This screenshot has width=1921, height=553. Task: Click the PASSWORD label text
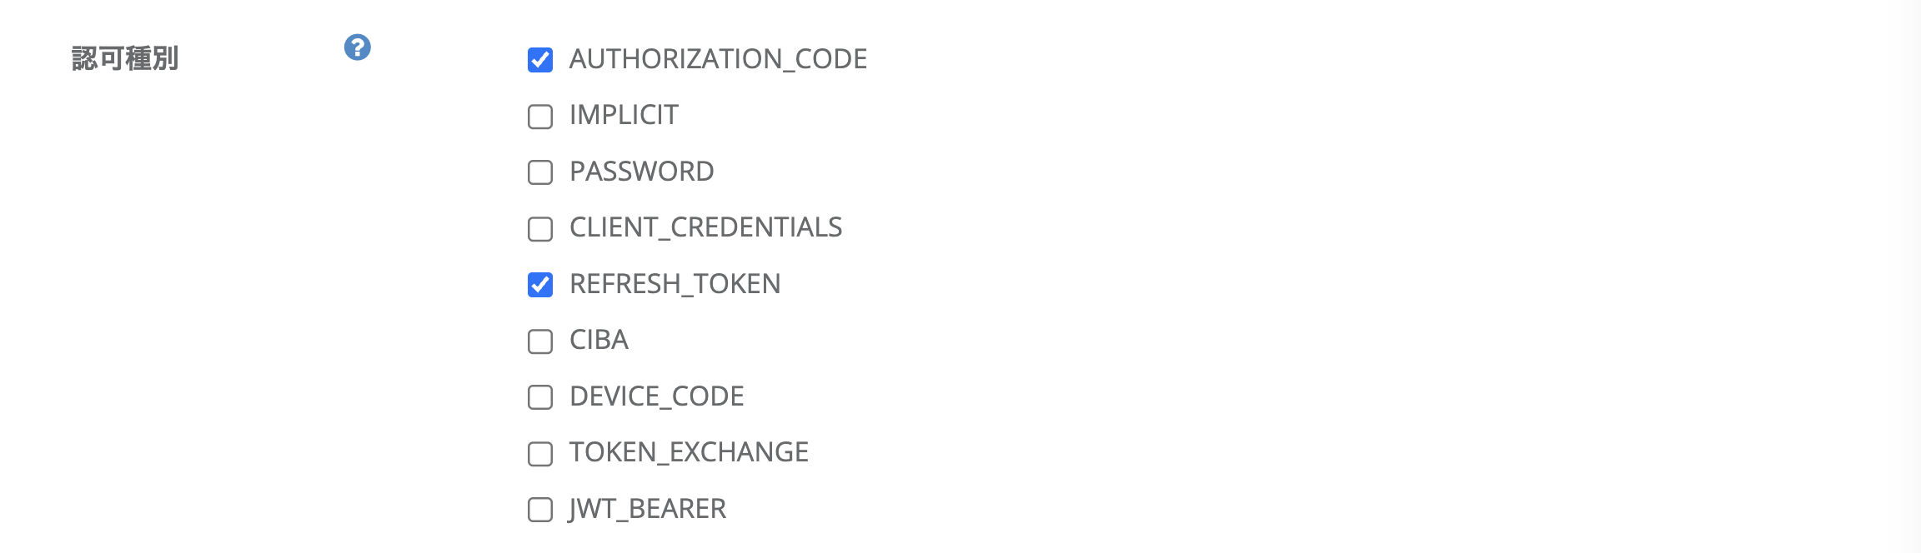pos(641,172)
